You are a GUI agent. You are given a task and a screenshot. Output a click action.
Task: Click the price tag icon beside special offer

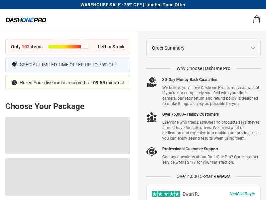(x=14, y=65)
